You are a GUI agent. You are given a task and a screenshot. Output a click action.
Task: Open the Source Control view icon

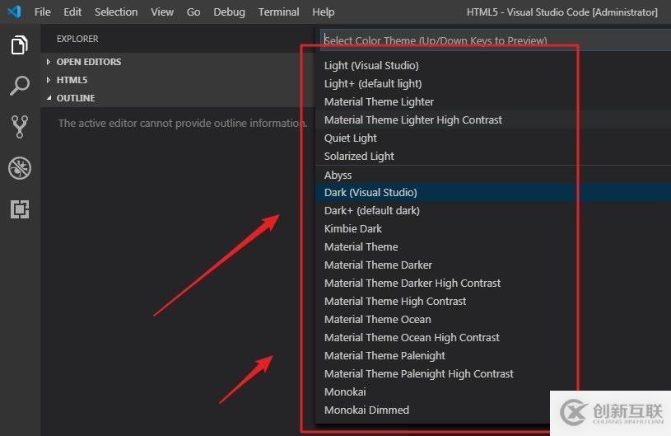19,127
